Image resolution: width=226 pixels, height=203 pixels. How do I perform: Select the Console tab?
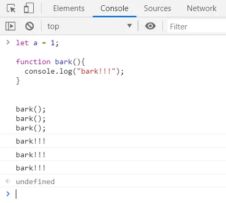(x=114, y=8)
